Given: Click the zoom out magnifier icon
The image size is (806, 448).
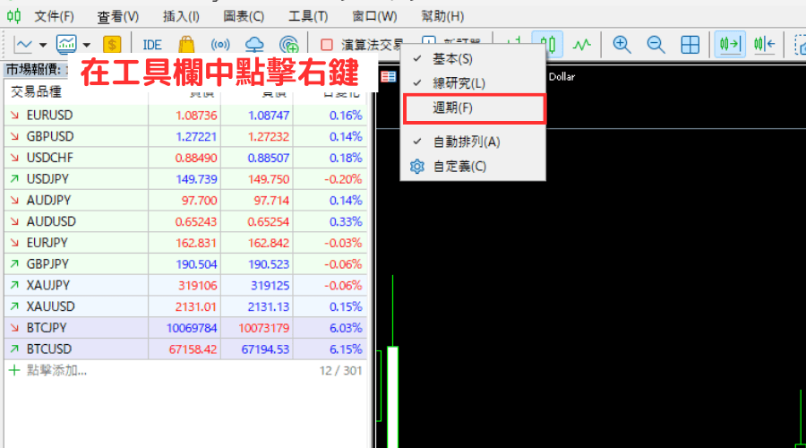Looking at the screenshot, I should [656, 44].
